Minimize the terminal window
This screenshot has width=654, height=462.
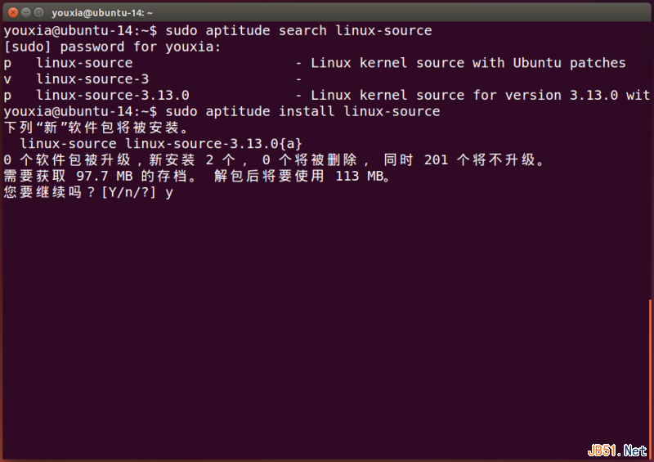25,12
